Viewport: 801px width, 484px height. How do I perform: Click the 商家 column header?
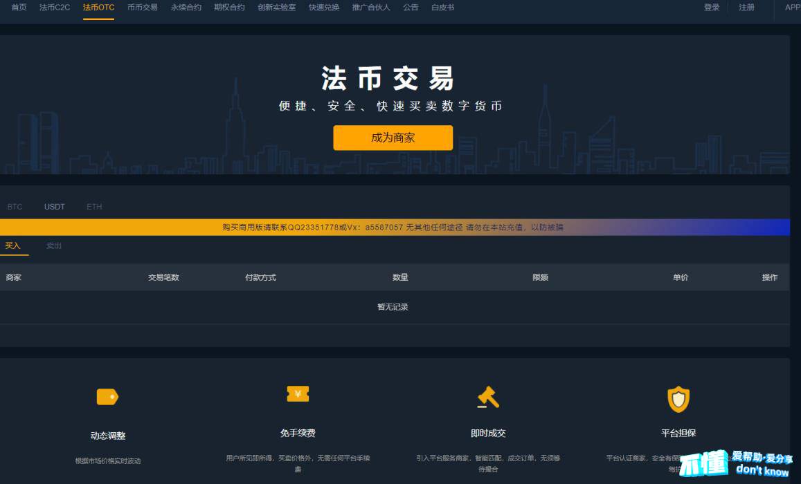click(x=14, y=277)
